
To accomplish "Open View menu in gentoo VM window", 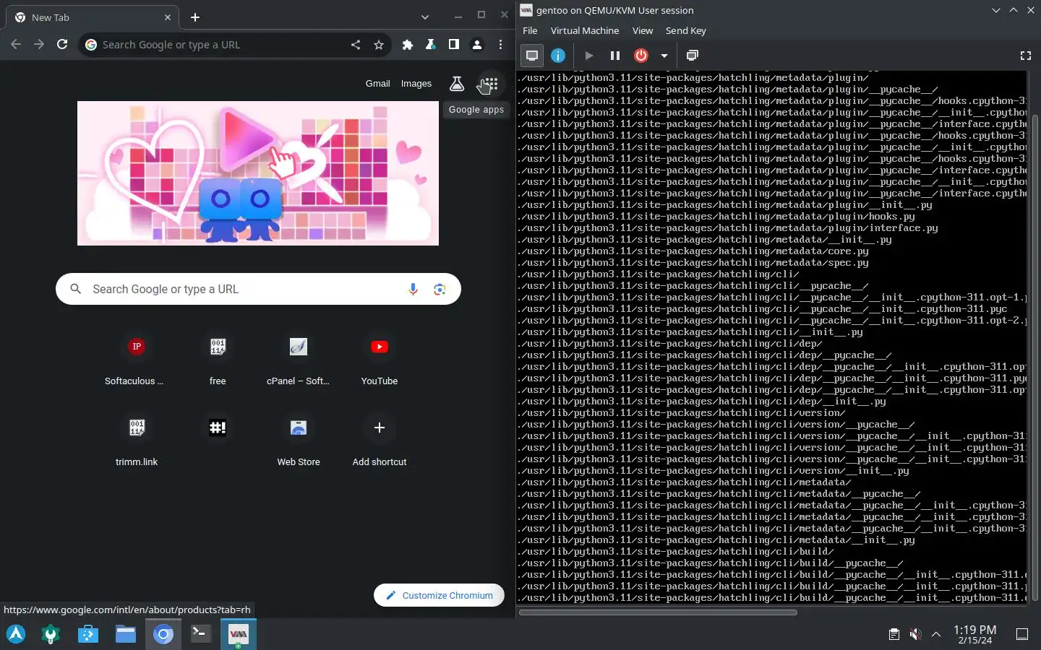I will click(643, 30).
